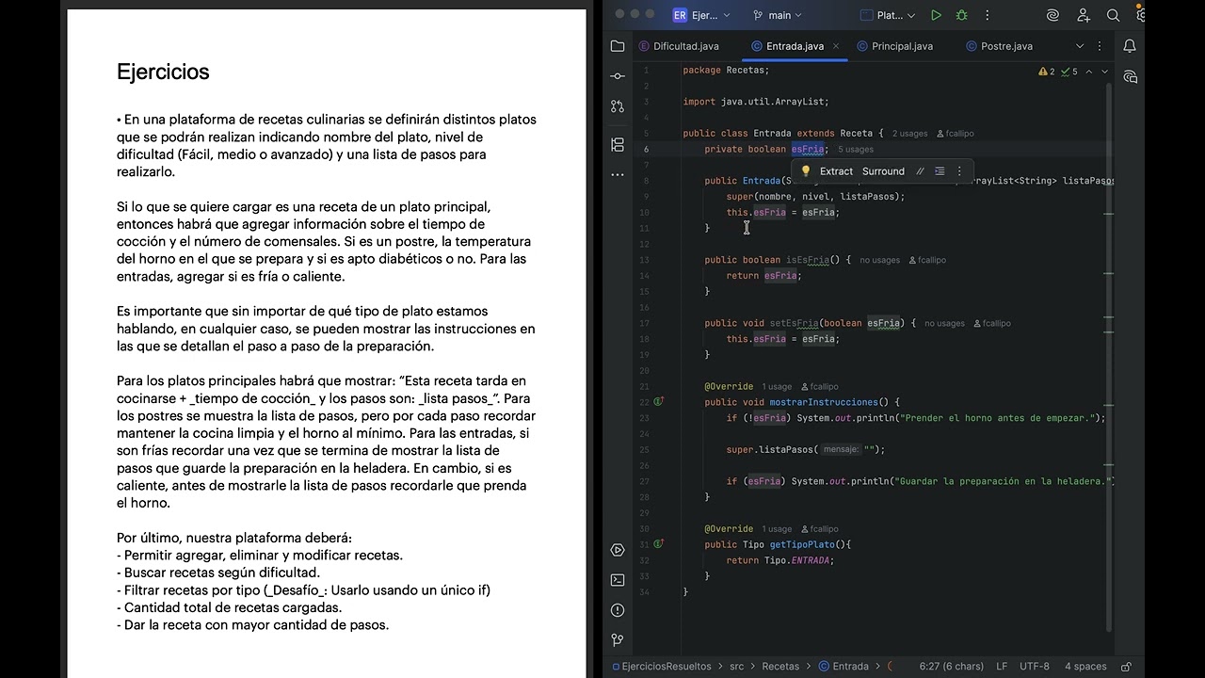Start debugging with the bug icon
The image size is (1205, 678).
click(961, 15)
